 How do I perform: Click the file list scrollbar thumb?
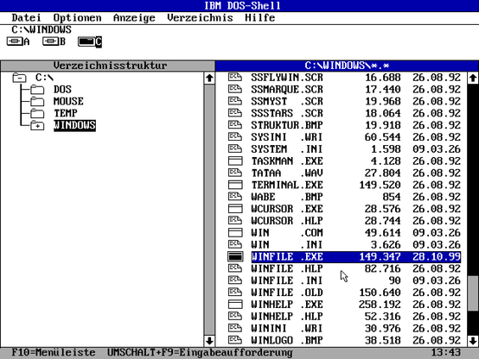point(473,293)
